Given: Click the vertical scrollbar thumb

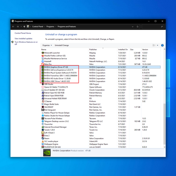Looking at the screenshot, I should tap(164, 124).
